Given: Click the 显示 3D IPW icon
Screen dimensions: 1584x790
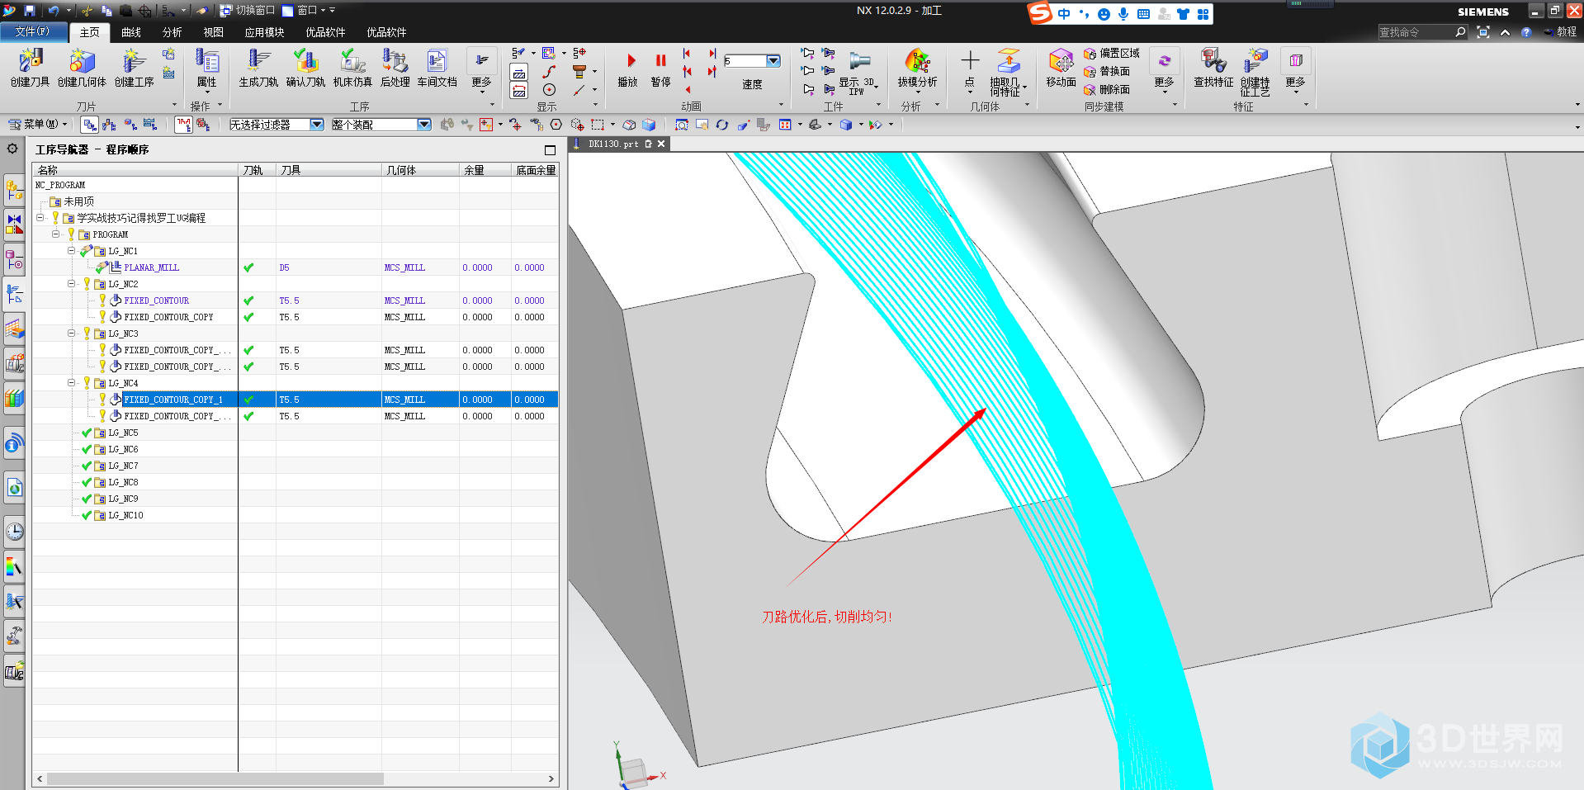Looking at the screenshot, I should 858,72.
